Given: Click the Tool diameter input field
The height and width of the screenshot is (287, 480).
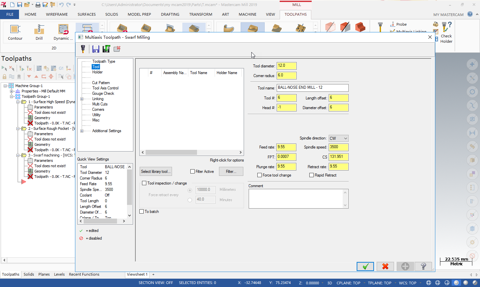Looking at the screenshot, I should (x=286, y=66).
